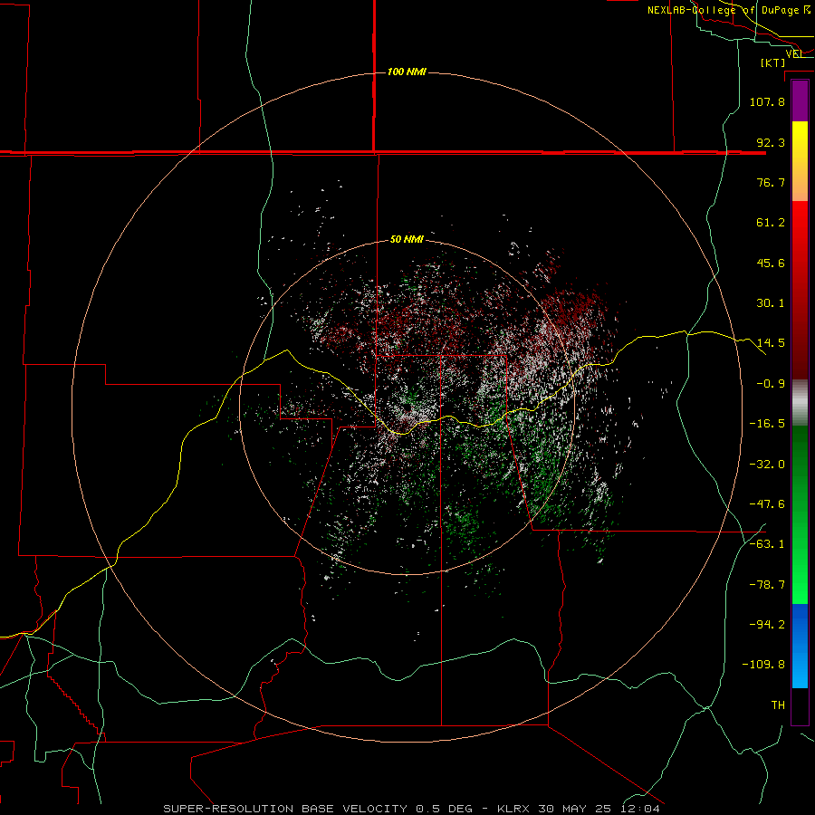This screenshot has height=815, width=815.
Task: Click the blue segment of the color bar
Action: click(x=800, y=646)
